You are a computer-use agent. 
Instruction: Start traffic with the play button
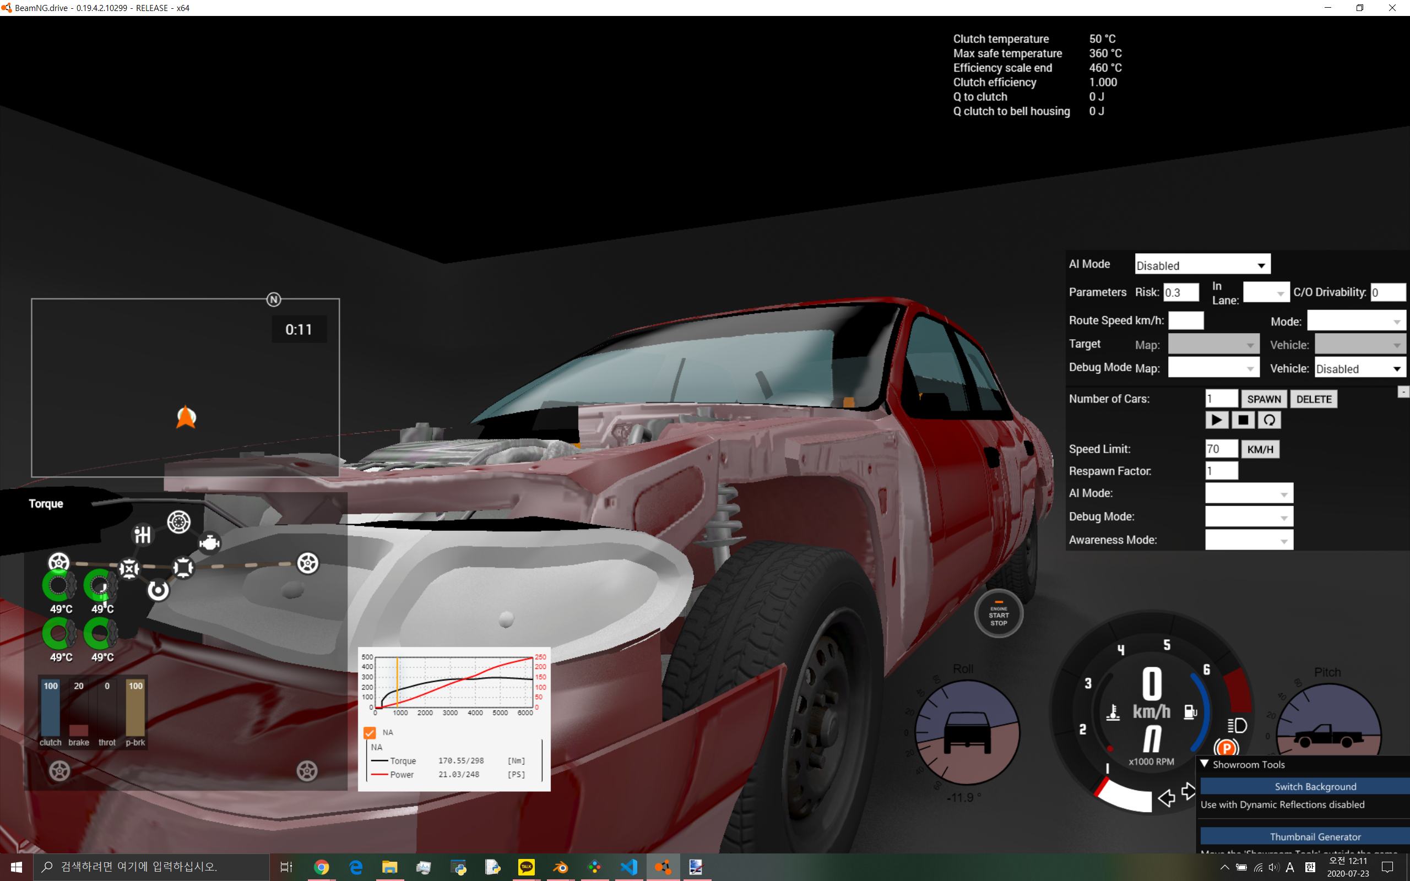tap(1217, 420)
